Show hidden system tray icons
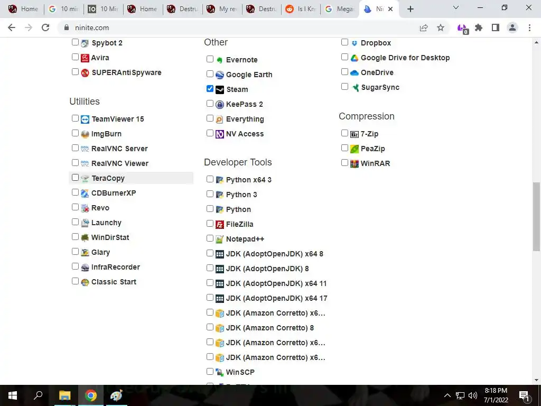 pos(447,395)
